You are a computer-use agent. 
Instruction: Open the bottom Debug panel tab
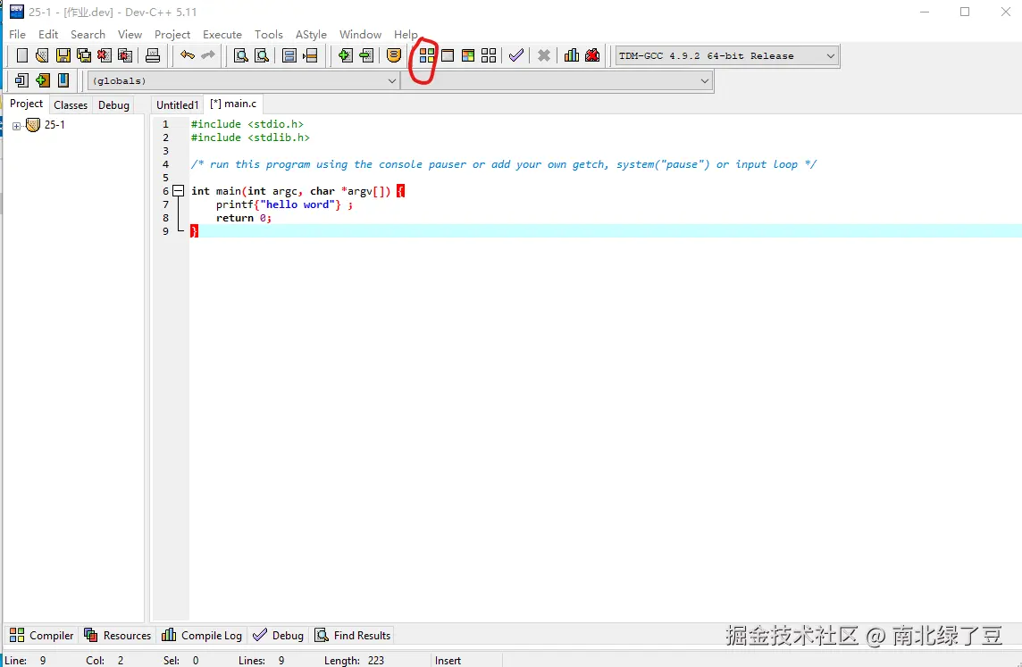279,635
